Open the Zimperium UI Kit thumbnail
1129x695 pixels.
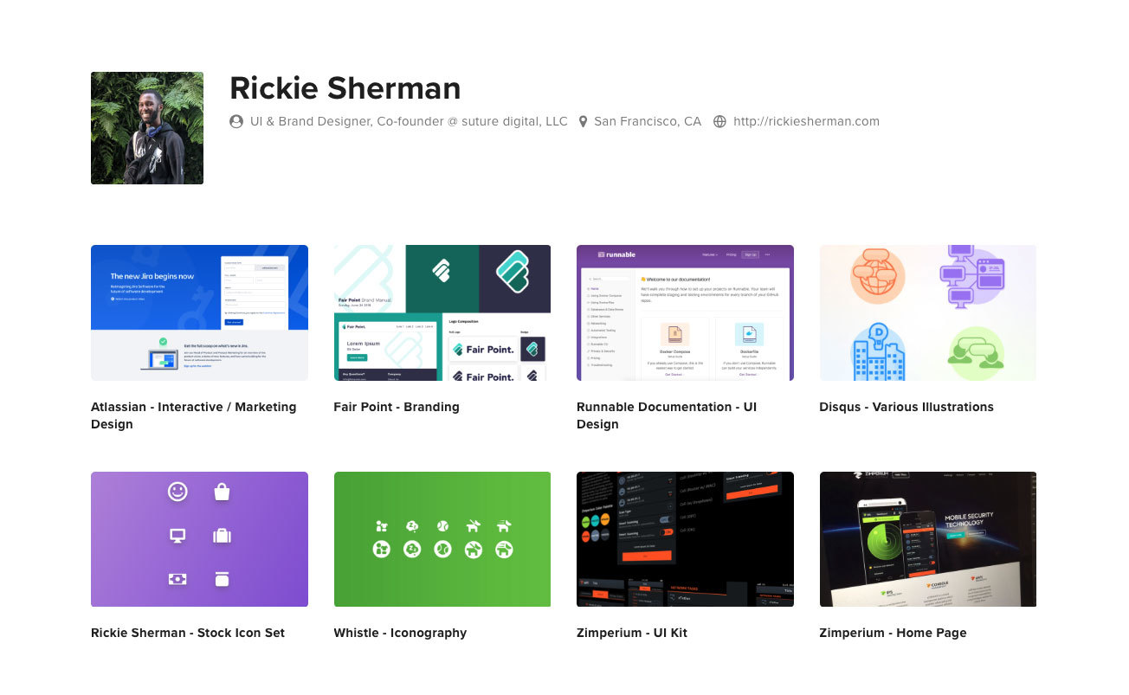tap(685, 539)
